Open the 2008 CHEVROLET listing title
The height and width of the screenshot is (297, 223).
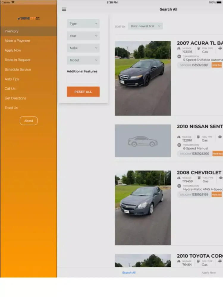pyautogui.click(x=199, y=173)
